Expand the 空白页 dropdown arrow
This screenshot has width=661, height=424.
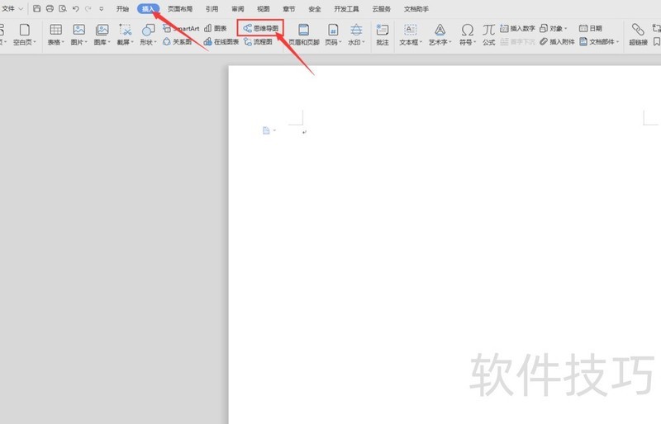pos(35,42)
